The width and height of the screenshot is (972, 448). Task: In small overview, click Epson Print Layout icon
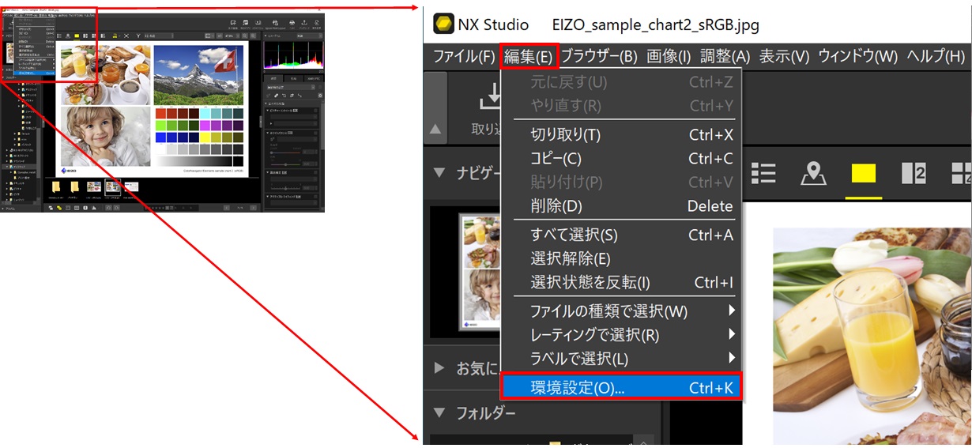click(x=275, y=23)
